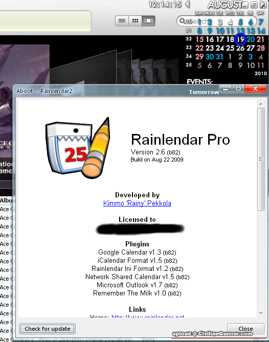
Task: Select August 31 on the calendar
Action: 219,57
